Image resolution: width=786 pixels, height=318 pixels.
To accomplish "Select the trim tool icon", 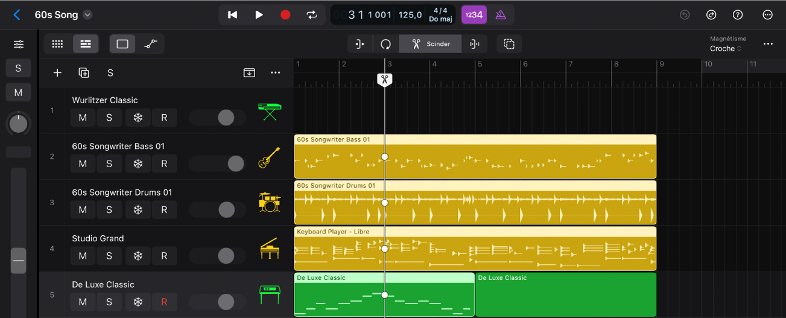I will click(360, 44).
